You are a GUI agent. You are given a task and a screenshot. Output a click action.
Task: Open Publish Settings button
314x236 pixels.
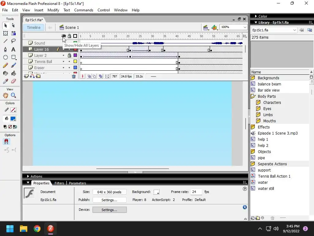[109, 200]
